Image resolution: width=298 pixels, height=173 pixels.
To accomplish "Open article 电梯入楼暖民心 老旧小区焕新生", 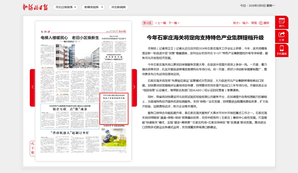I will (x=70, y=38).
